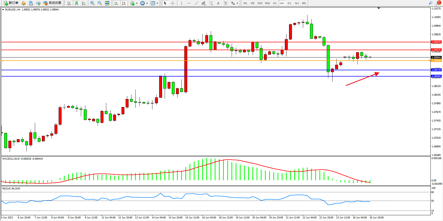The width and height of the screenshot is (443, 221).
Task: Draw a trendline with the trendline tool
Action: (x=196, y=3)
